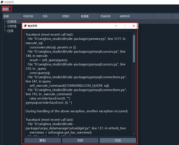Click the 数据量 column header
Viewport: 179px width, 145px height.
90,16
